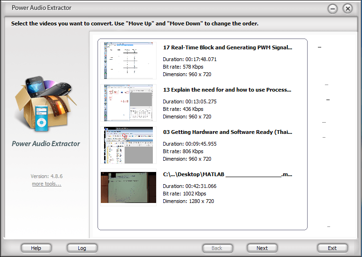Click the Power Audio Extractor box logo
The width and height of the screenshot is (362, 257).
(x=45, y=103)
